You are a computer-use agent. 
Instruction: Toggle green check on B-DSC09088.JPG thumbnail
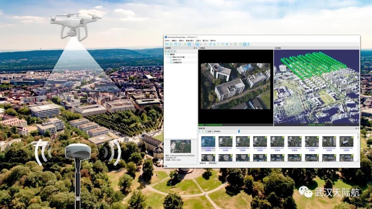(231, 138)
